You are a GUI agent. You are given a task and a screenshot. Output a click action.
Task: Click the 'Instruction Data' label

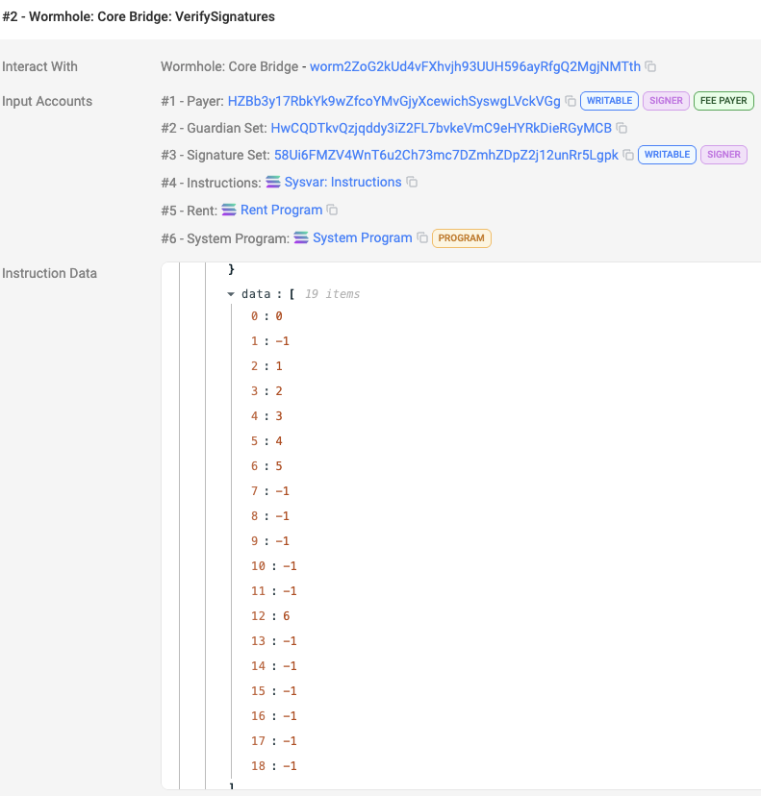click(x=49, y=273)
